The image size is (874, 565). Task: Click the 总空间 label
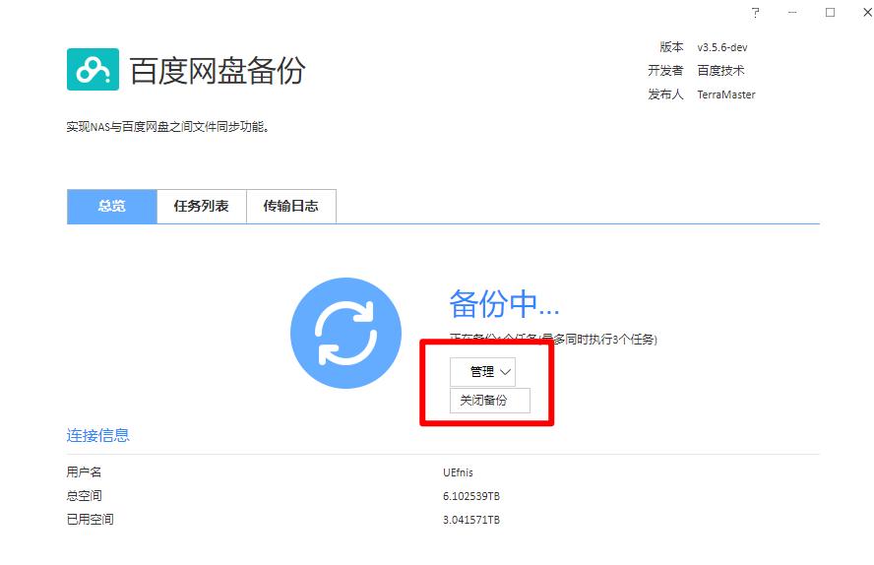pos(85,496)
